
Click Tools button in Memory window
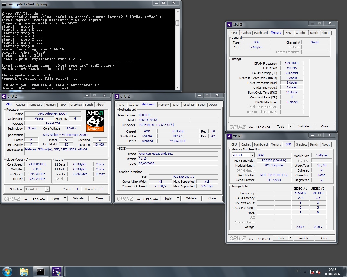(281, 126)
